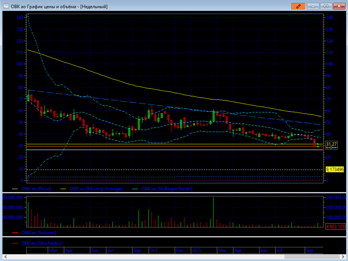Click the 2025 marker on the time axis
This screenshot has height=261, width=348.
coord(197,251)
